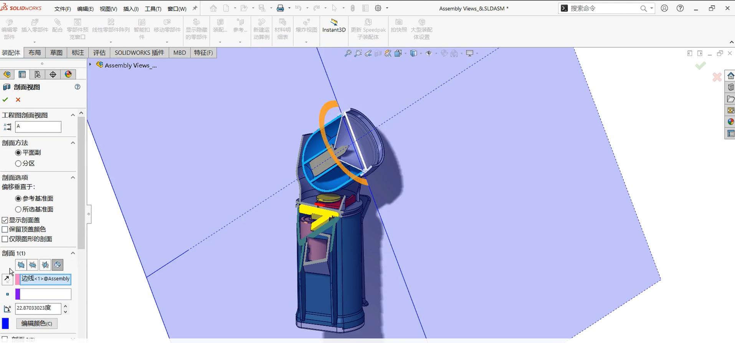Select the 分区 section method radio button
Screen dimensions: 735x343
(x=18, y=164)
